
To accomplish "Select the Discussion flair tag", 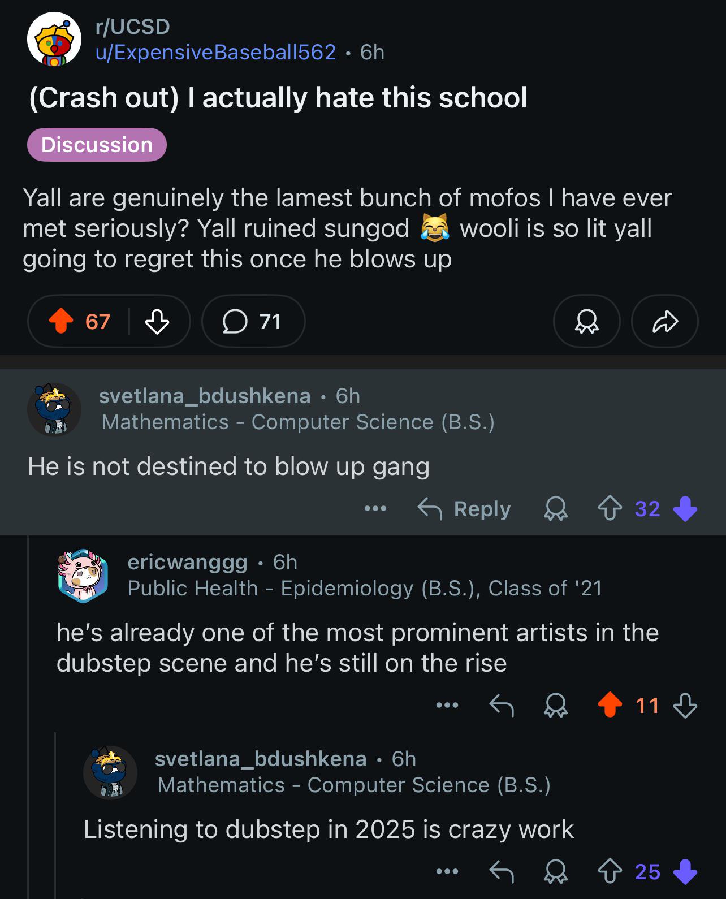I will pos(97,145).
